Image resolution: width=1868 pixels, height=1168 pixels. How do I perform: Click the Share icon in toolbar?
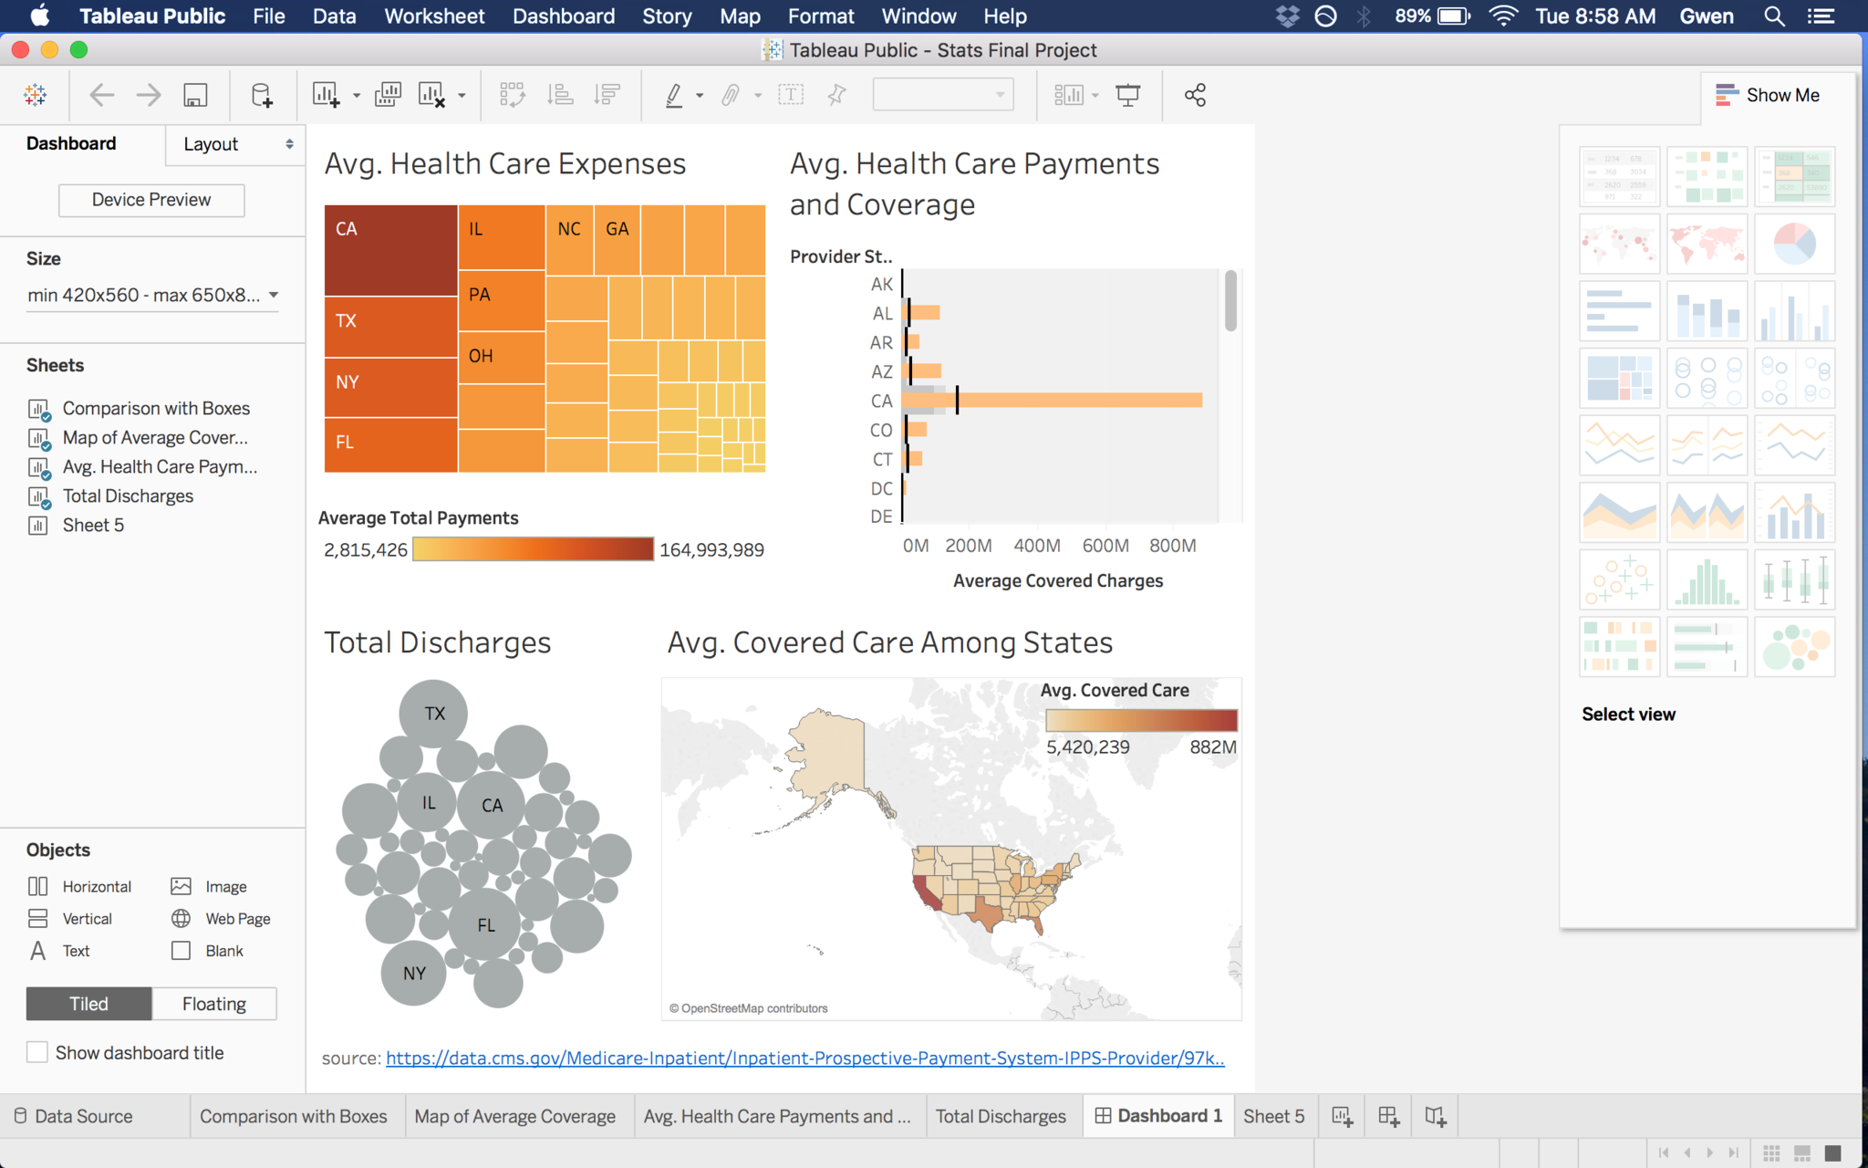click(x=1195, y=95)
